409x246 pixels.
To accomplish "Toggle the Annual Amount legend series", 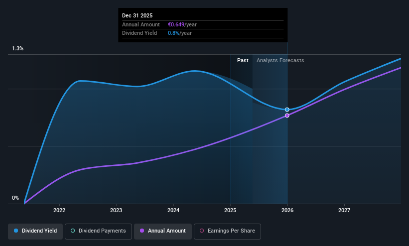I will 163,232.
